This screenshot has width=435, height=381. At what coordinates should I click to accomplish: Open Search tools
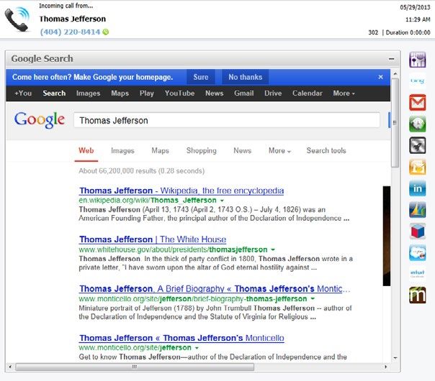click(326, 151)
